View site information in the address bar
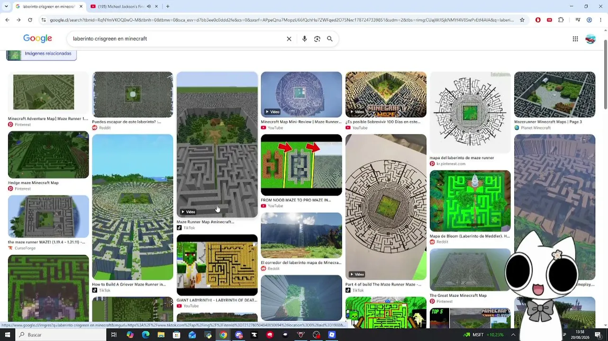The height and width of the screenshot is (341, 608). (44, 20)
